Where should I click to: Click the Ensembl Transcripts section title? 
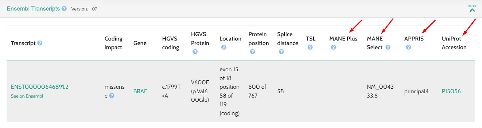33,9
